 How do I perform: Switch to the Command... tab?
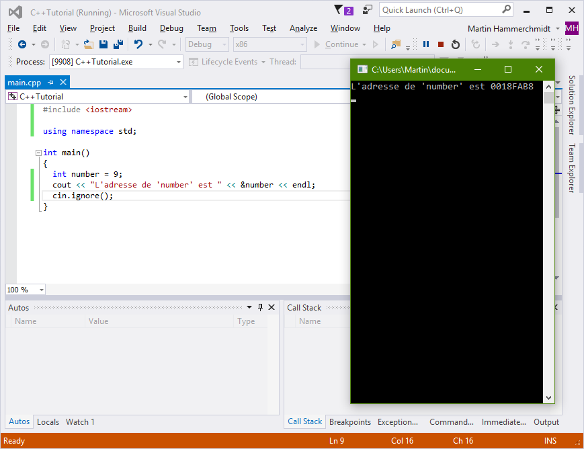[452, 422]
